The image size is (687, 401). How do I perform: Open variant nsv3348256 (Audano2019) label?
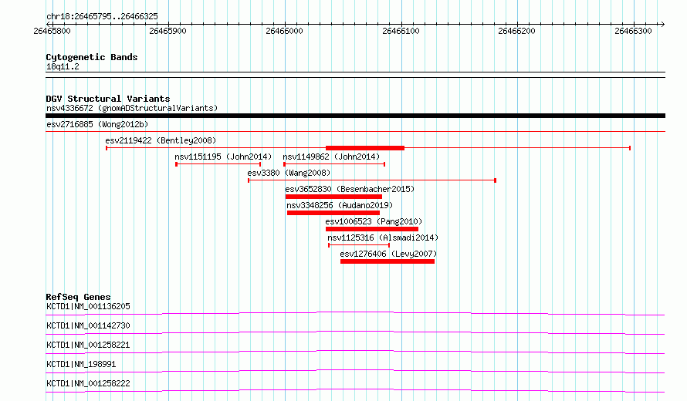coord(340,205)
